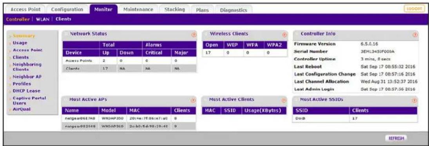The height and width of the screenshot is (146, 429).
Task: Click the Network Status panel title
Action: [x=89, y=34]
